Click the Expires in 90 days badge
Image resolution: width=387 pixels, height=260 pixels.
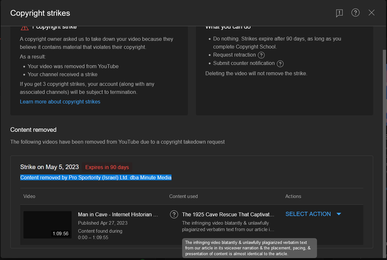coord(107,167)
